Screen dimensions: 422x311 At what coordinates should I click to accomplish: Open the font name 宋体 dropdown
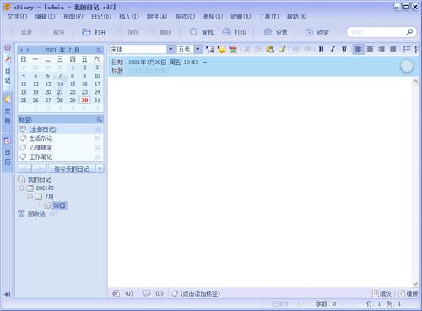coord(170,49)
